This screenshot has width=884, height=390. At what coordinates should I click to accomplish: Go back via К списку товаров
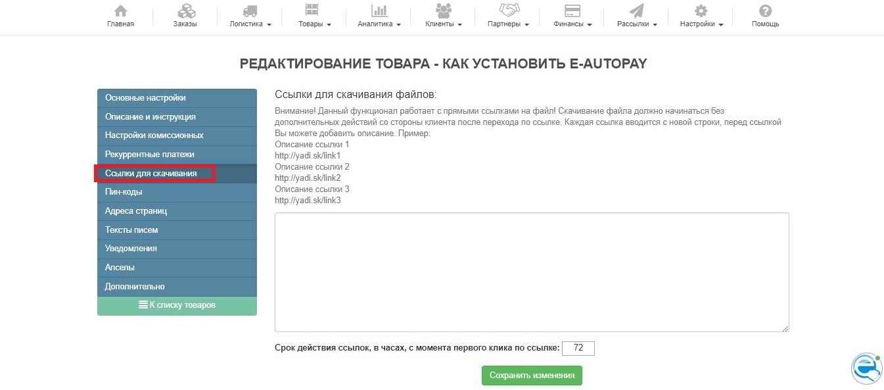click(177, 305)
